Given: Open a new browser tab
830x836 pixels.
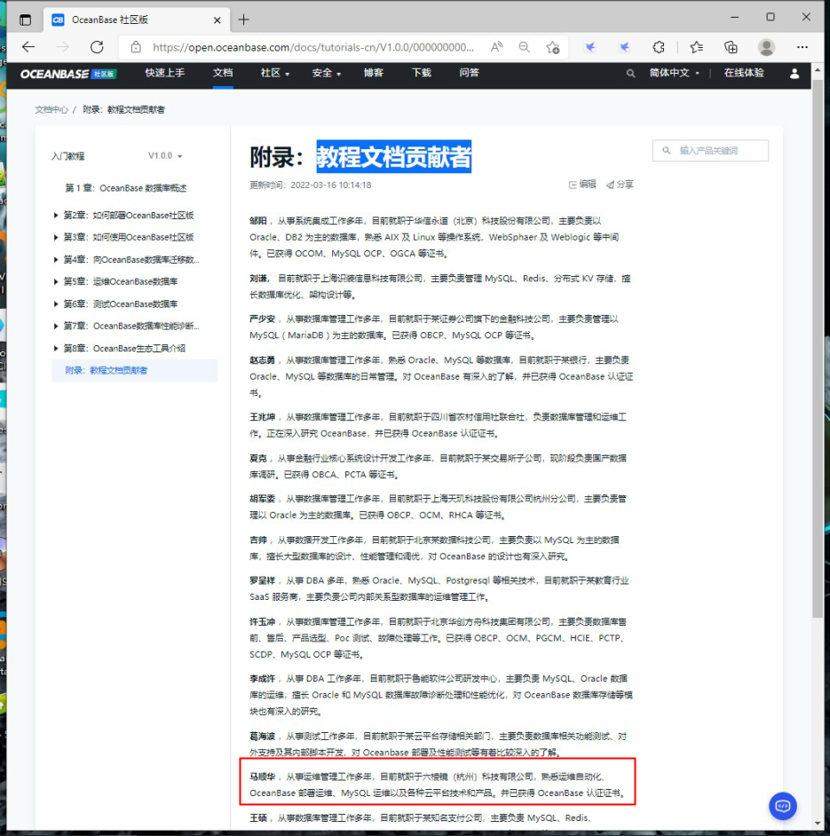Looking at the screenshot, I should click(x=244, y=20).
